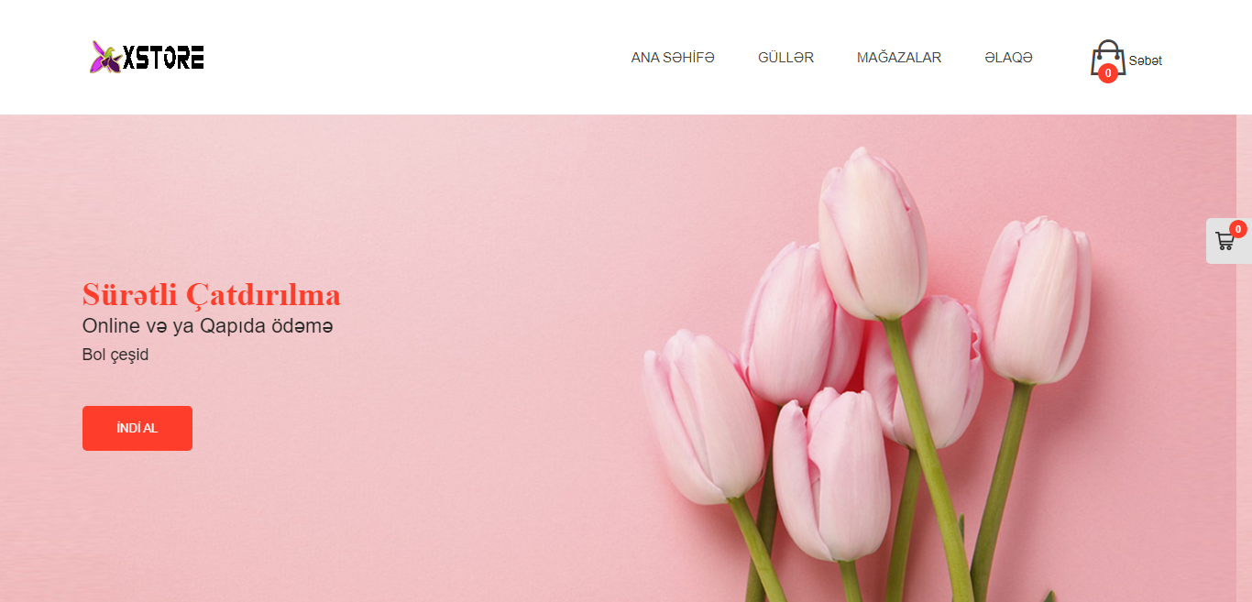Open the GÜLLƏR menu item
1252x602 pixels.
(x=785, y=58)
